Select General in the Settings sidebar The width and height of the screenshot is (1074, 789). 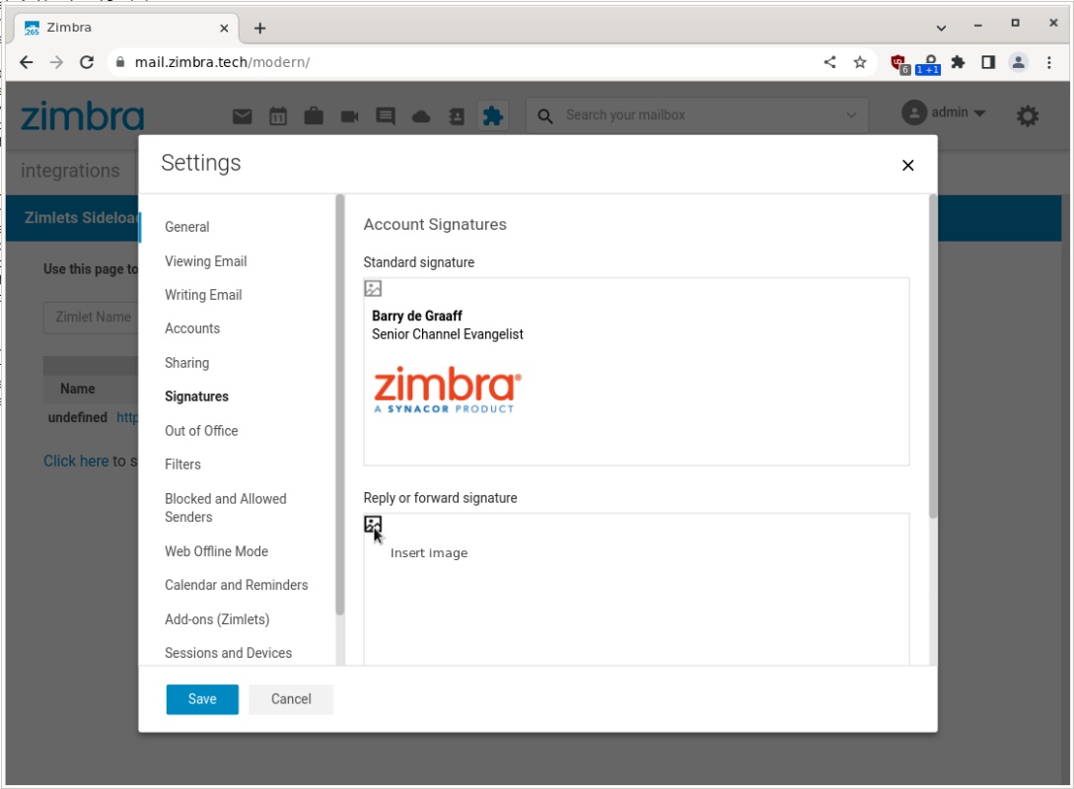click(x=186, y=227)
